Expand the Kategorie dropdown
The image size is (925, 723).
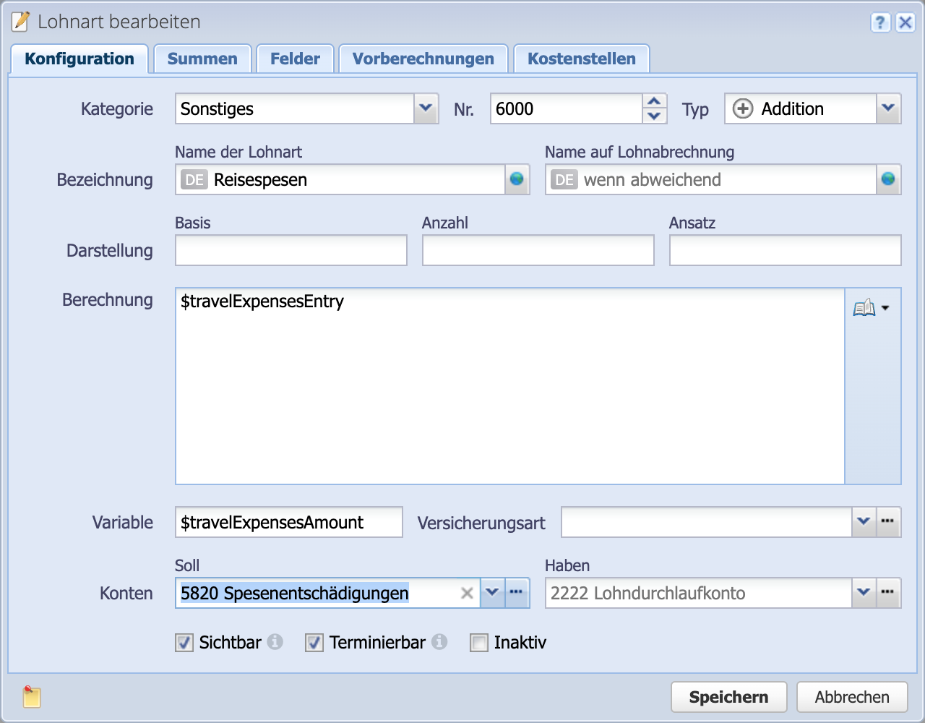pyautogui.click(x=426, y=109)
